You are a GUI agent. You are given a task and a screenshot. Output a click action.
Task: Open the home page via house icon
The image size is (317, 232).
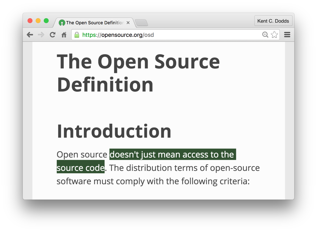click(x=64, y=35)
